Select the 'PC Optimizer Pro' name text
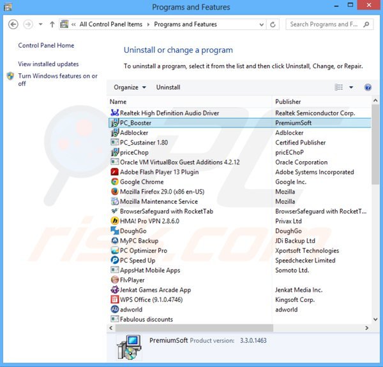The height and width of the screenshot is (367, 383). point(144,250)
